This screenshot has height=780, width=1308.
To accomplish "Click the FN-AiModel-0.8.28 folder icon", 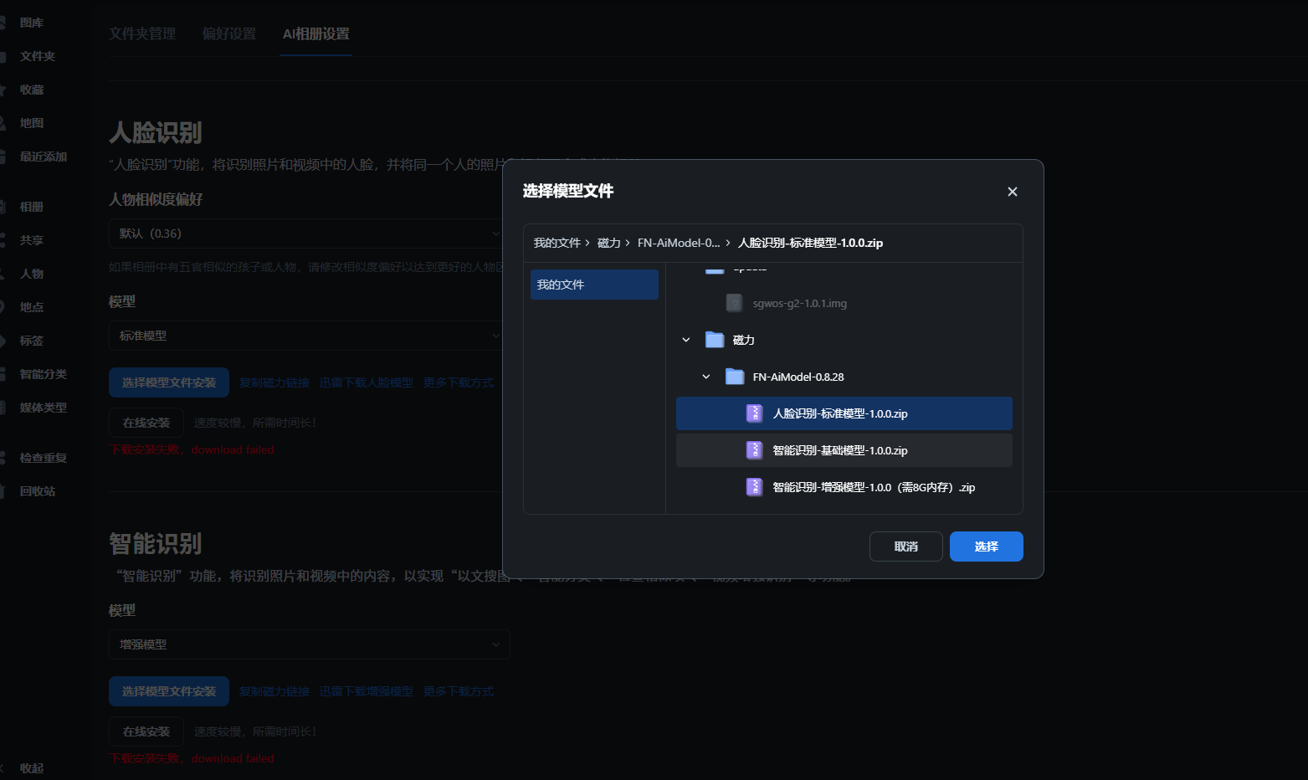I will [x=734, y=377].
